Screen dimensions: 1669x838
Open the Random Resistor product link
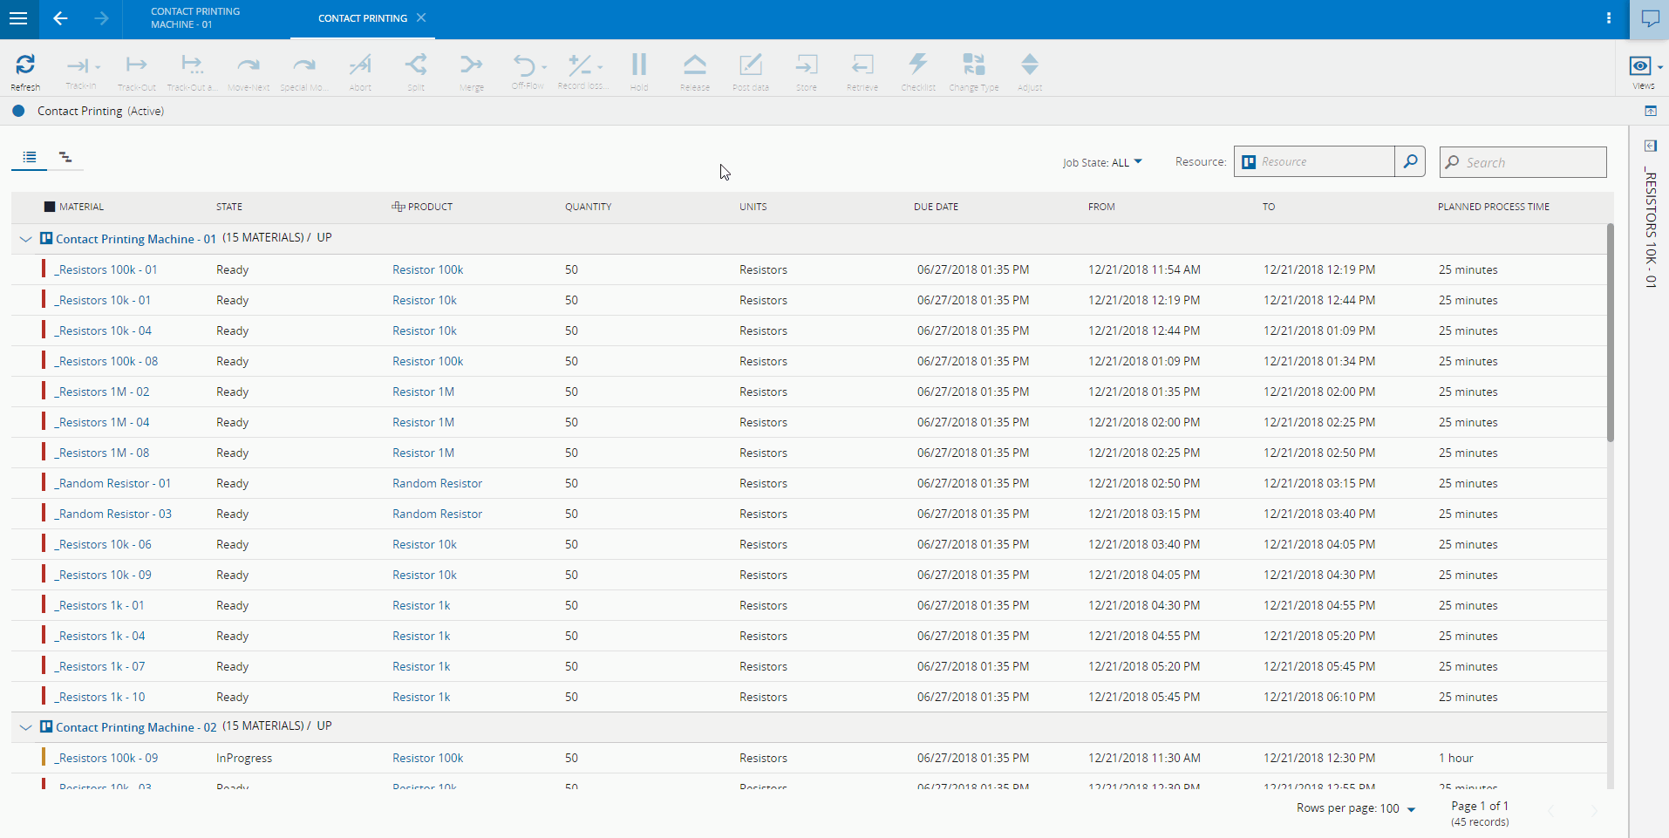(437, 483)
